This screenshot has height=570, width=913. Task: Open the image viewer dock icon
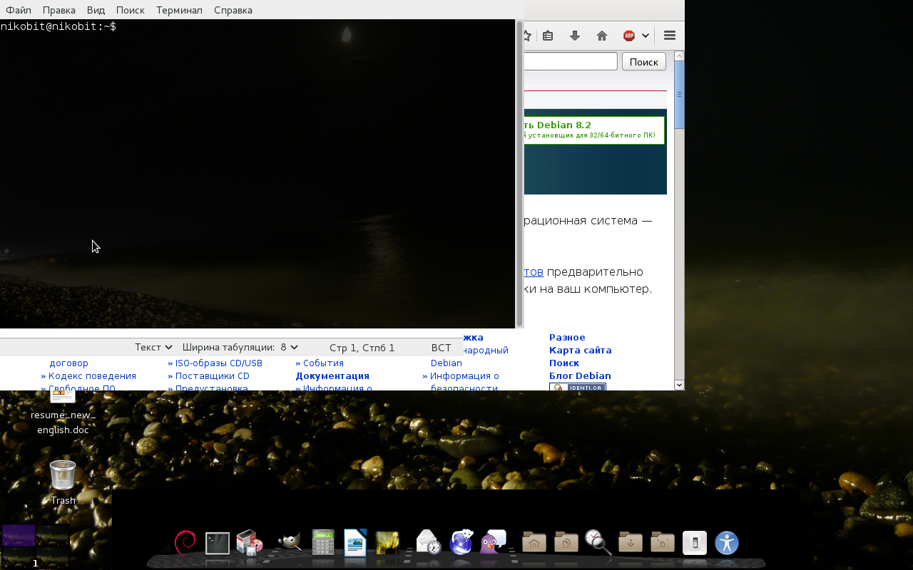point(387,543)
